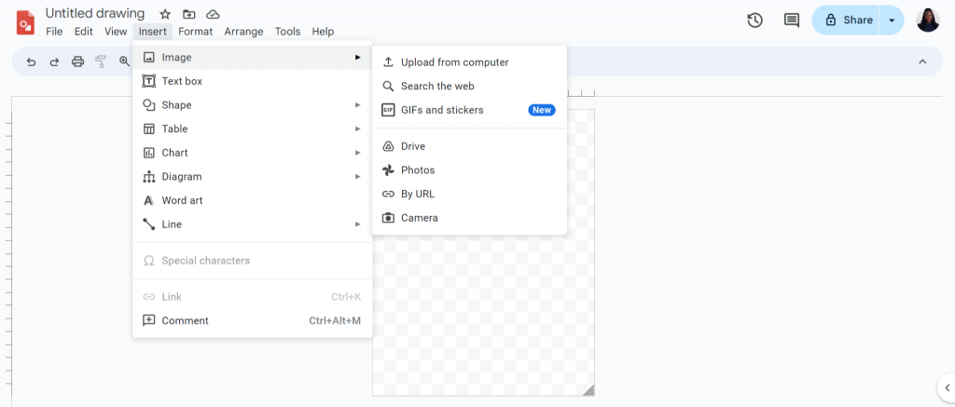Expand the Line submenu arrow
The height and width of the screenshot is (407, 955).
(x=358, y=224)
